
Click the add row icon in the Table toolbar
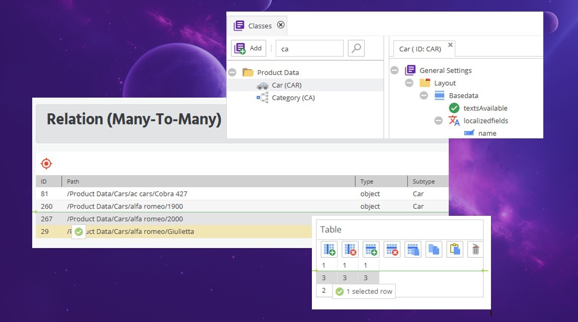371,249
